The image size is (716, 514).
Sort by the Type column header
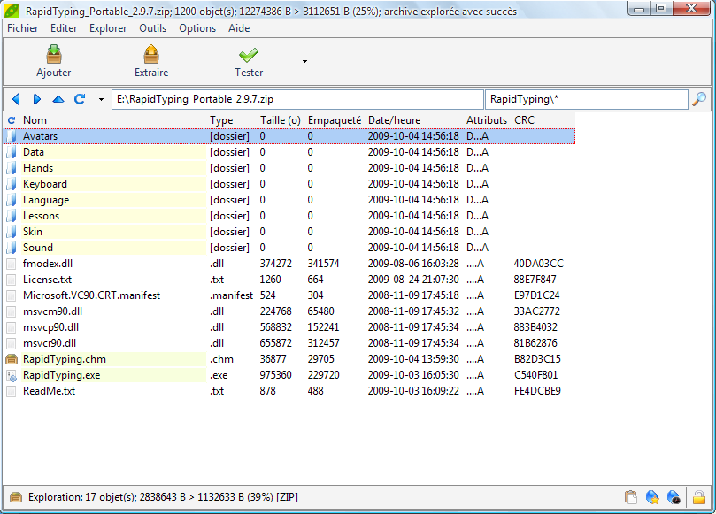pyautogui.click(x=221, y=120)
